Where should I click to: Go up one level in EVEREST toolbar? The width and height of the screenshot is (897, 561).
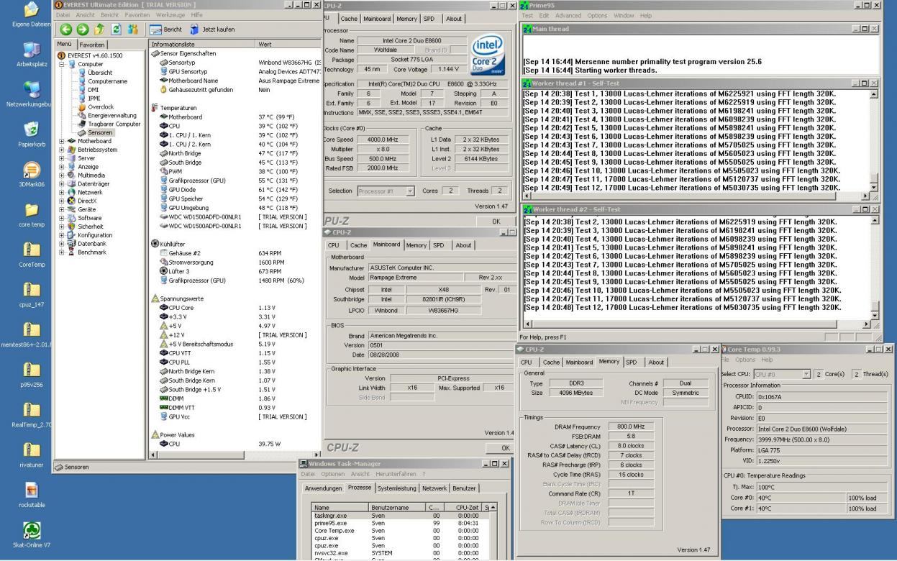coord(99,29)
